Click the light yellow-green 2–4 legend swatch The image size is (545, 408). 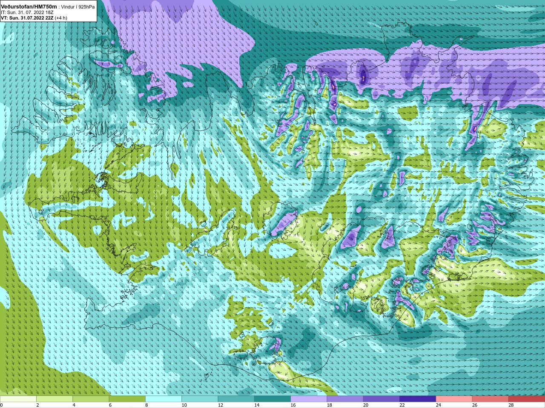(54, 399)
